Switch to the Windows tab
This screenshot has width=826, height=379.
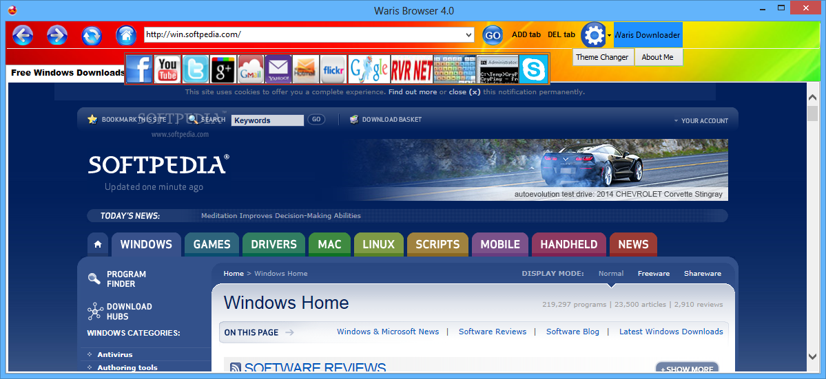point(146,244)
